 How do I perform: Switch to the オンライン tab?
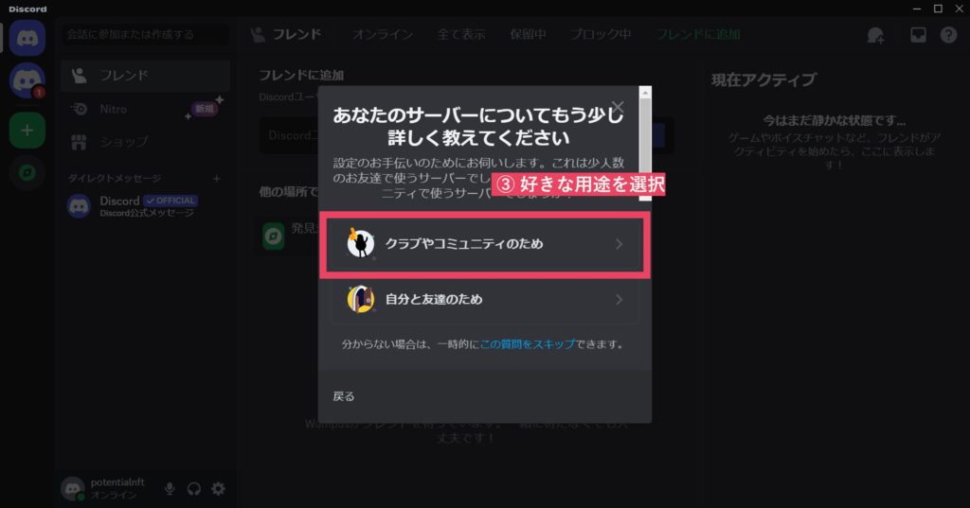(x=383, y=35)
